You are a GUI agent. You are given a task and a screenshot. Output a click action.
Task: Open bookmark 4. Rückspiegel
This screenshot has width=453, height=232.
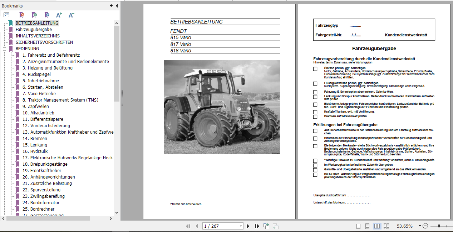click(x=36, y=74)
